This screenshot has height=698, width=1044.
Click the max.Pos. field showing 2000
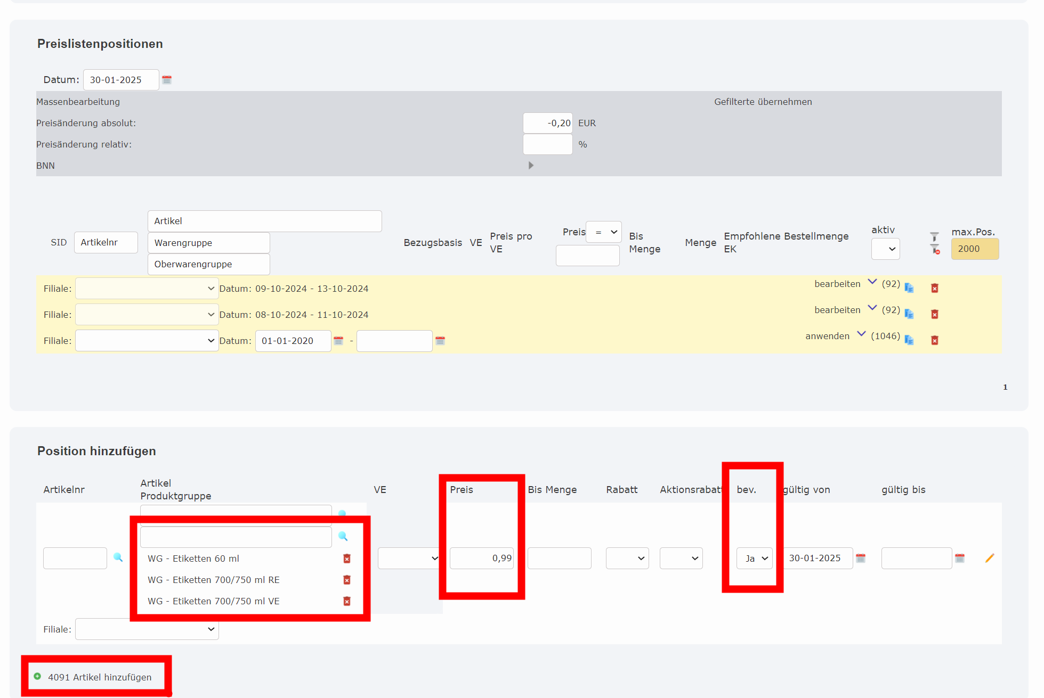point(974,249)
